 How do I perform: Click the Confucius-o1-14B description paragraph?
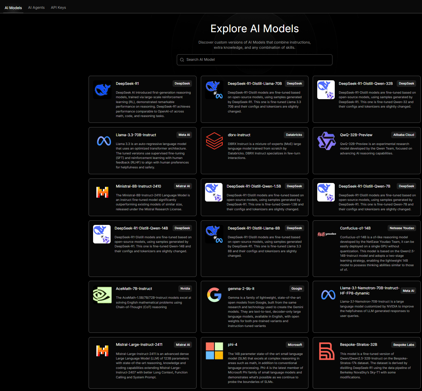click(x=378, y=254)
